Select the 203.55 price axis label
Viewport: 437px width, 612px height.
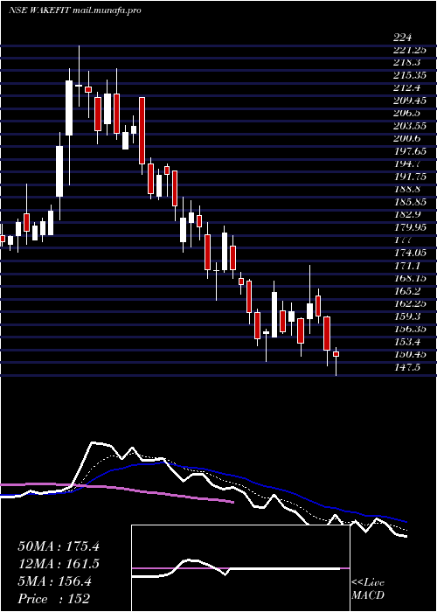pyautogui.click(x=409, y=126)
